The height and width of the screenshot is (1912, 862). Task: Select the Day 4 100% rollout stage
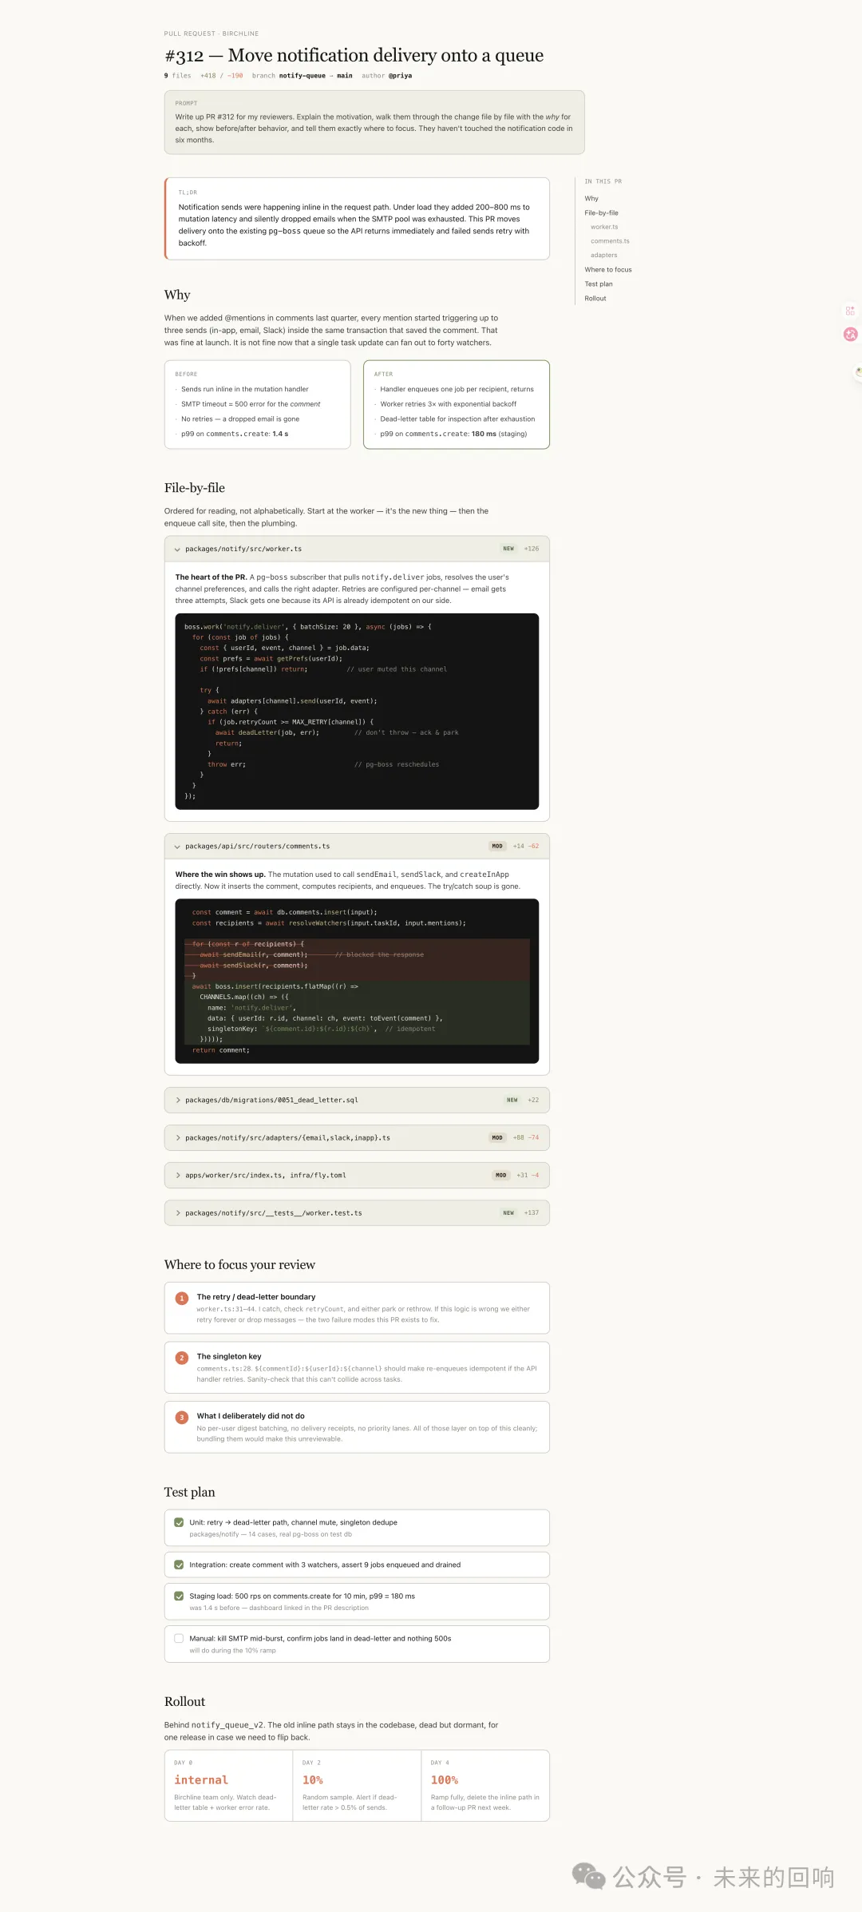(485, 1787)
